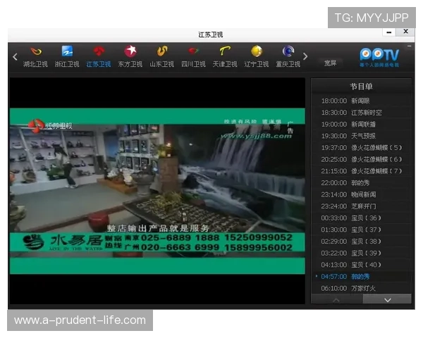This screenshot has width=423, height=338.
Task: Select the 02:29:00 宝贝(38) program
Action: click(361, 242)
